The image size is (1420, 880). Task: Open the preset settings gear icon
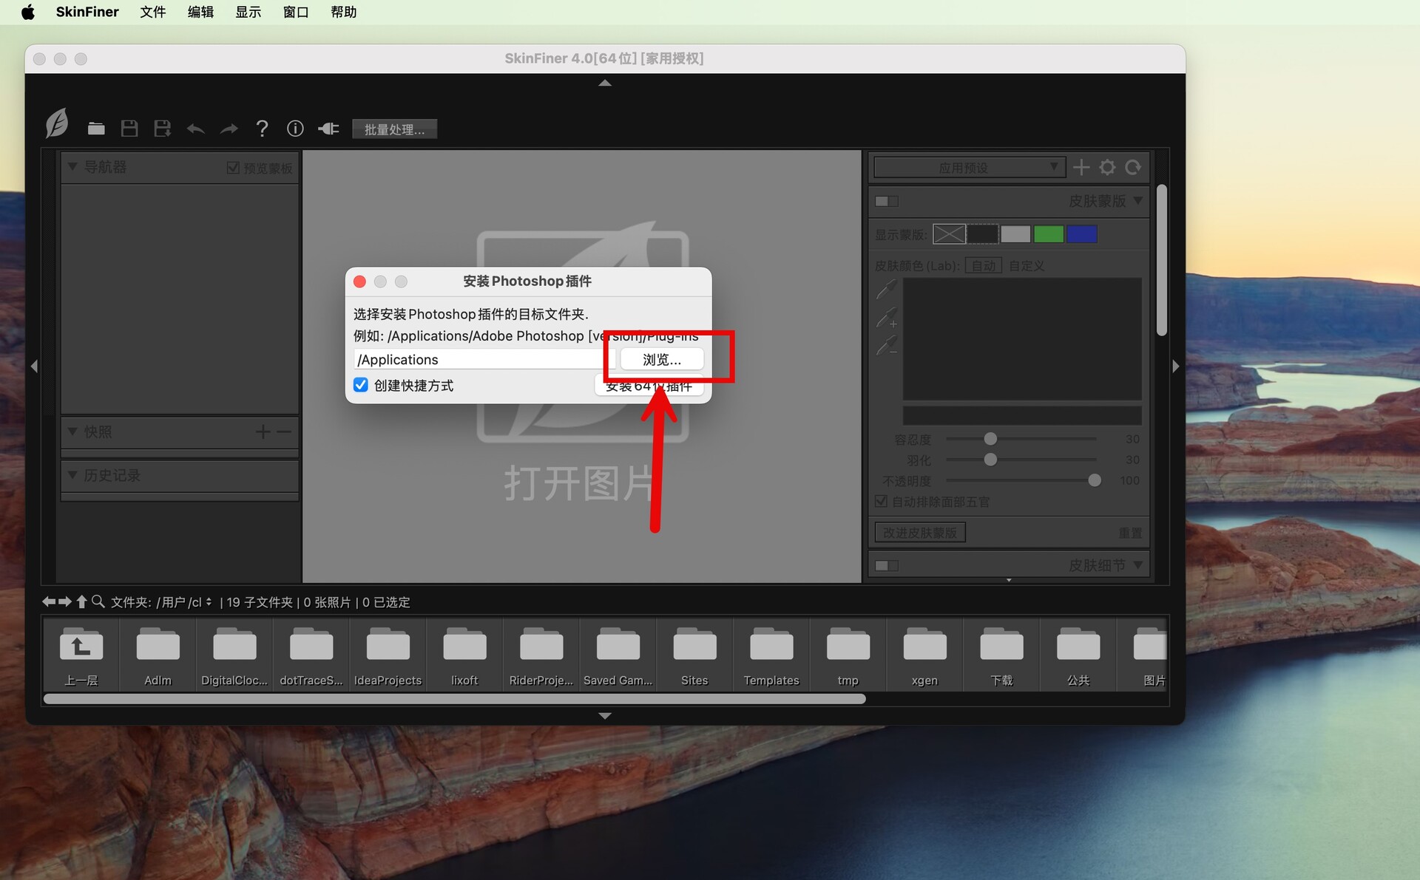[x=1107, y=168]
